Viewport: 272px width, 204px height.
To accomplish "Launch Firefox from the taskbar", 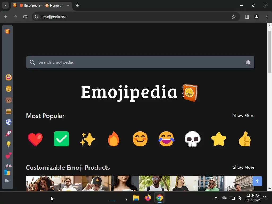I will click(148, 198).
